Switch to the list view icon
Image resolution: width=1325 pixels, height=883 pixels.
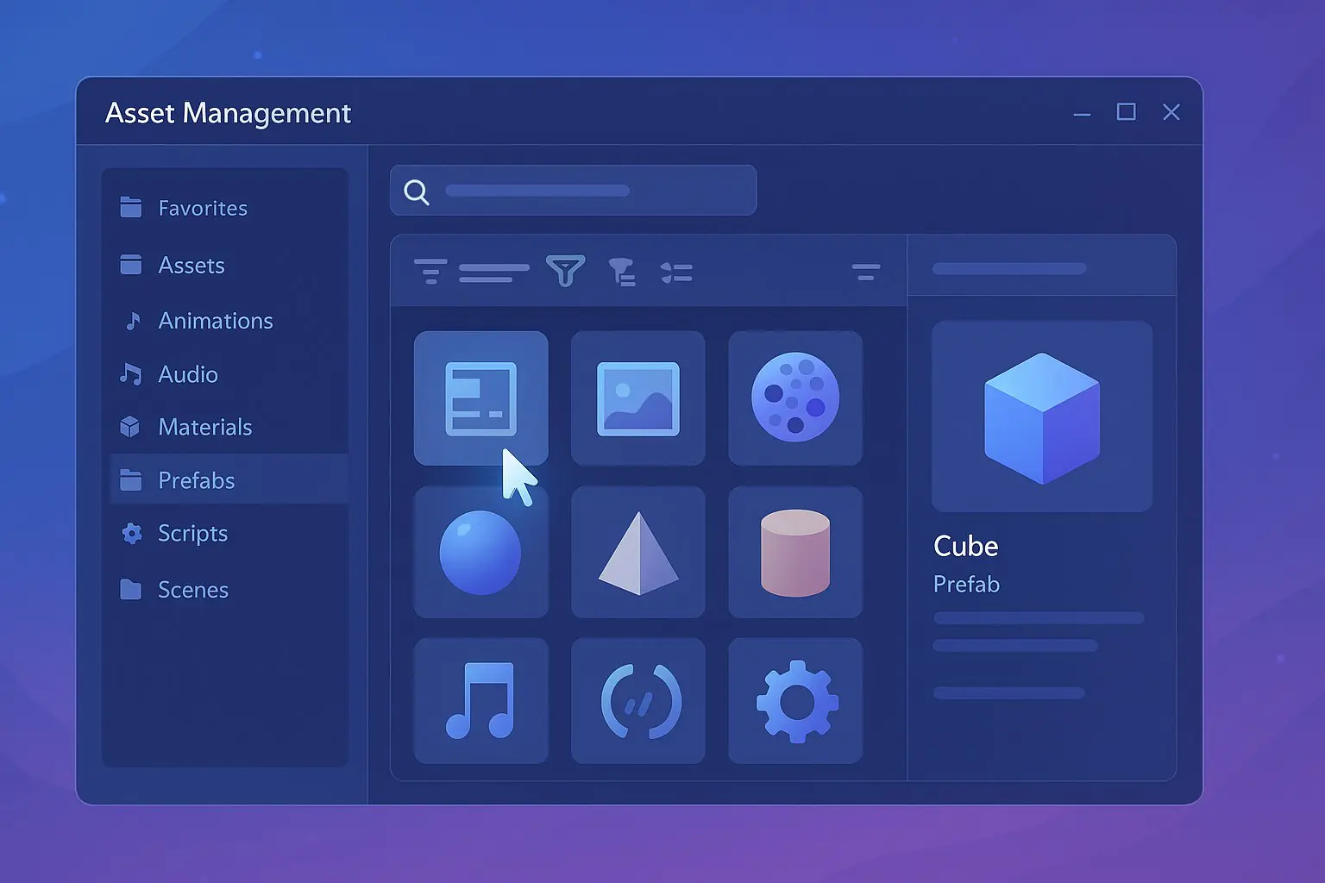coord(676,272)
